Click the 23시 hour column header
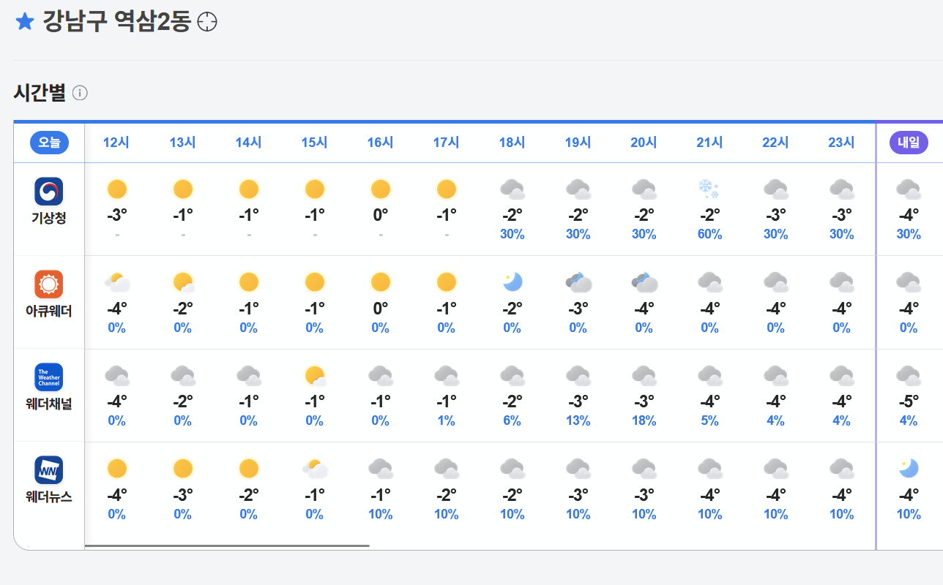 click(x=841, y=143)
